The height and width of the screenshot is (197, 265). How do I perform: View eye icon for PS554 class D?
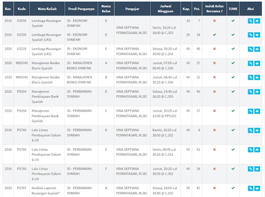tap(257, 92)
